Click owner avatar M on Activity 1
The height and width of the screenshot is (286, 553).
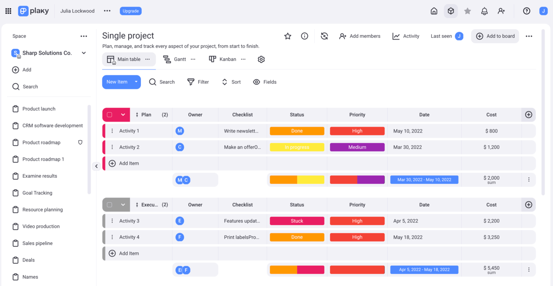(x=180, y=131)
